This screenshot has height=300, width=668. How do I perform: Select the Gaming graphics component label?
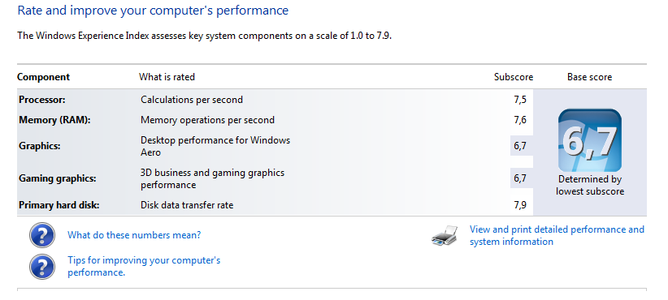tap(58, 178)
